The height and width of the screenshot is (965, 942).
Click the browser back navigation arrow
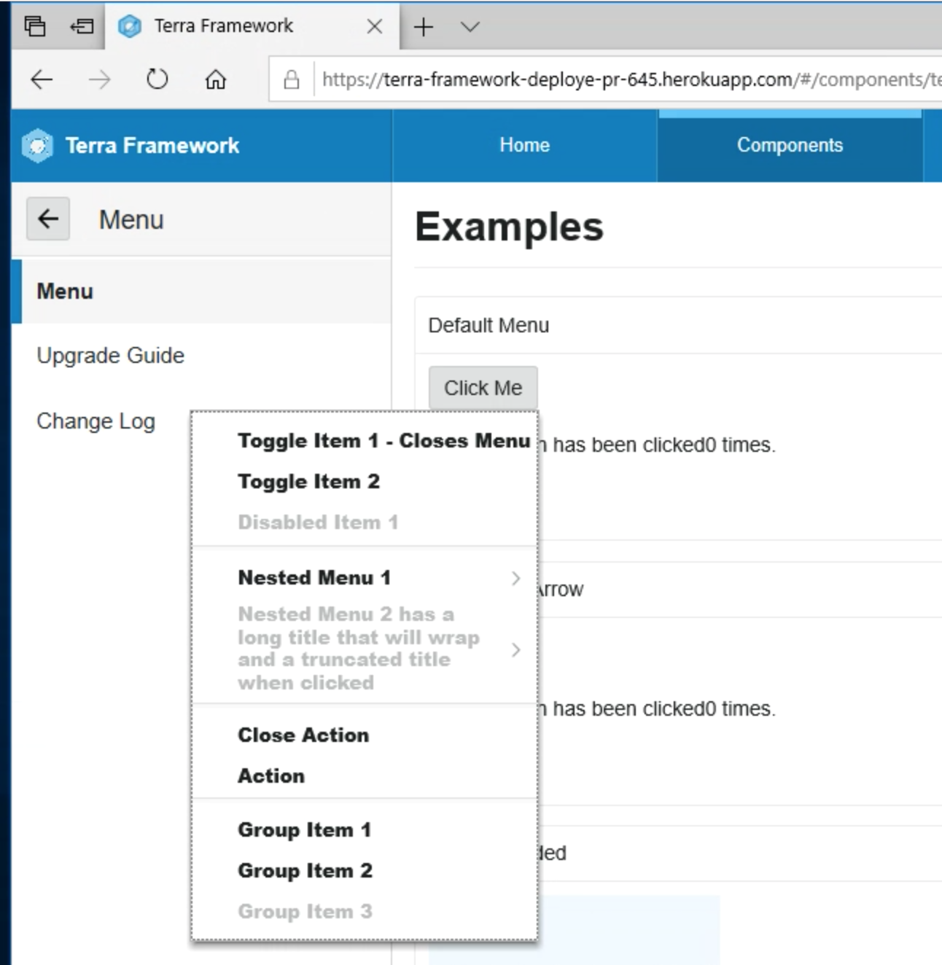pyautogui.click(x=42, y=79)
